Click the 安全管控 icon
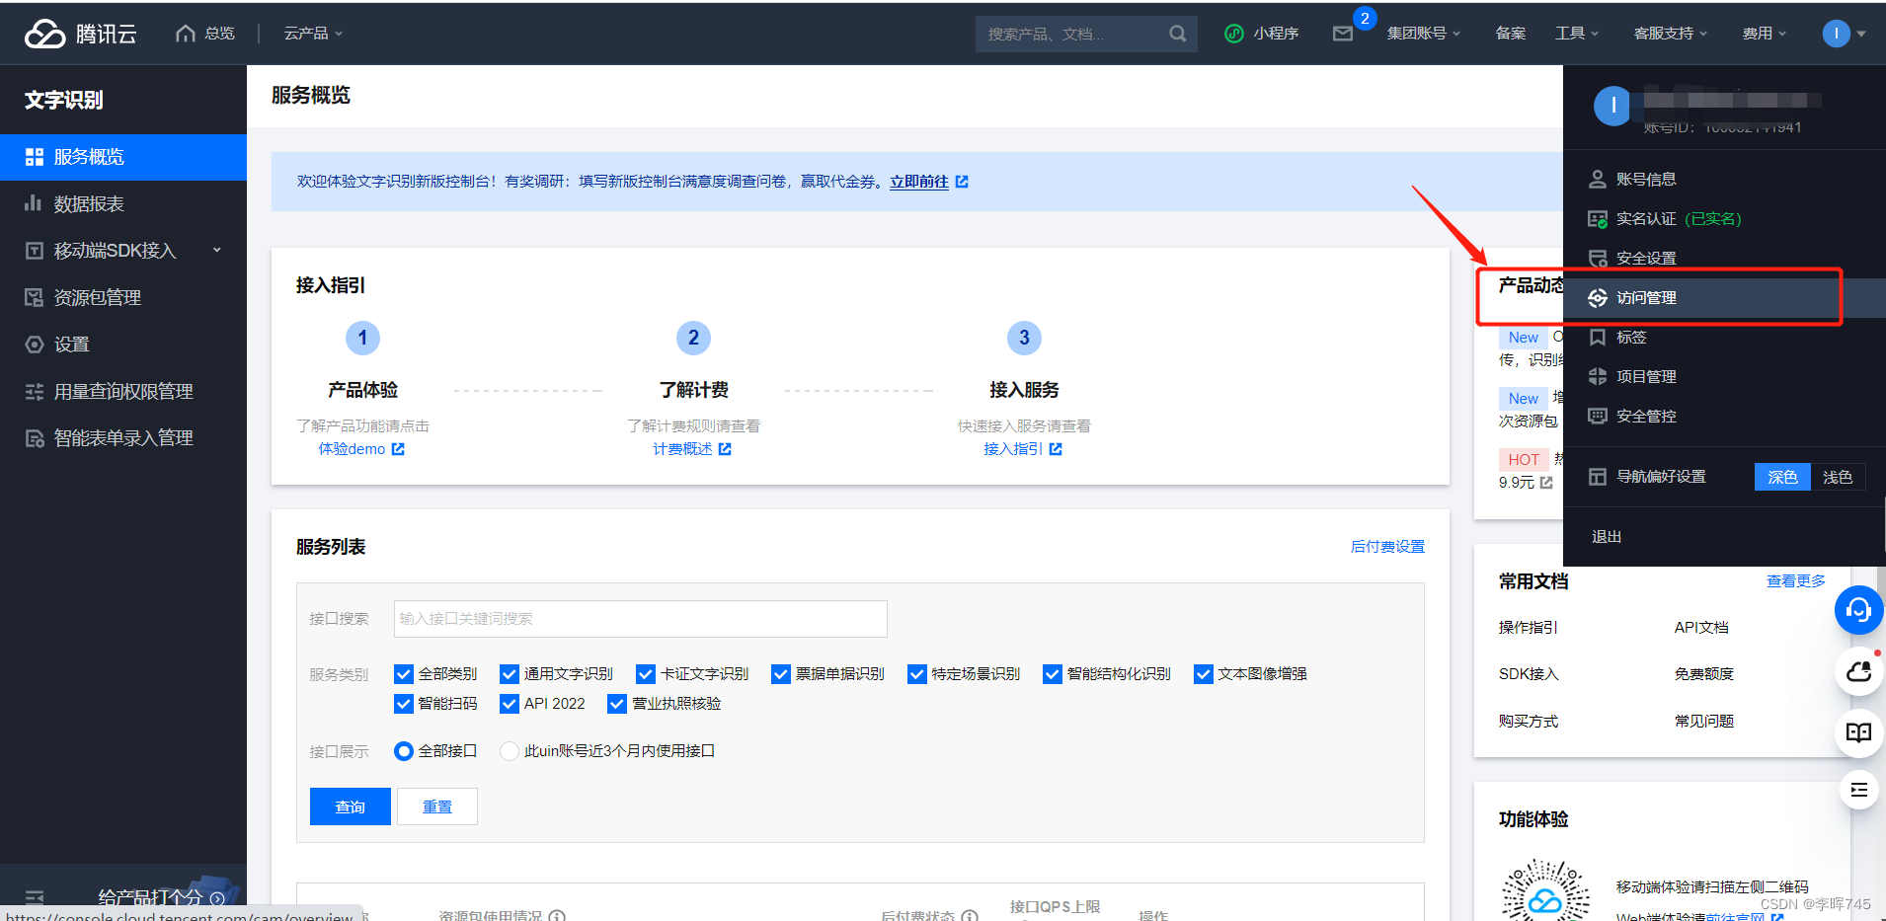Viewport: 1886px width, 921px height. coord(1597,417)
